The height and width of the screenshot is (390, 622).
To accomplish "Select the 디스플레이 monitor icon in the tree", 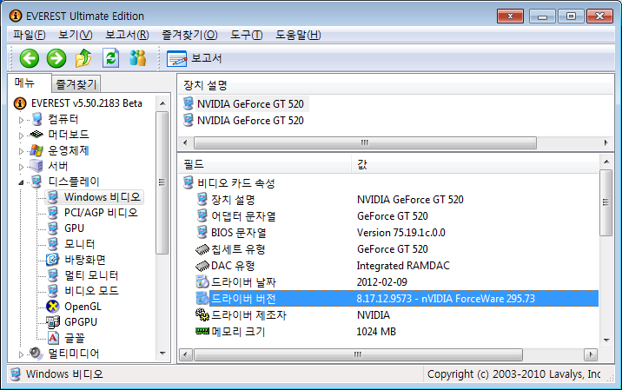I will point(36,182).
